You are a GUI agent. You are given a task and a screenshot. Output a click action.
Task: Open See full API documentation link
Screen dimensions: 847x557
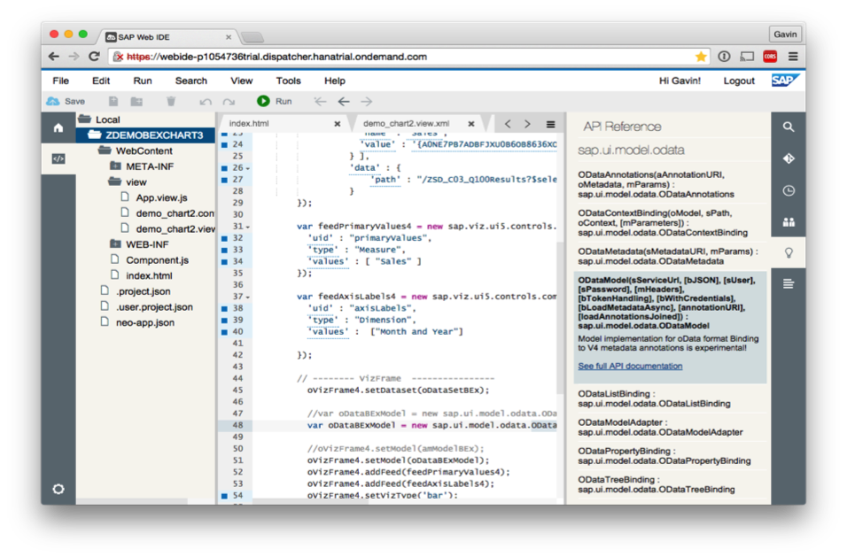tap(630, 366)
